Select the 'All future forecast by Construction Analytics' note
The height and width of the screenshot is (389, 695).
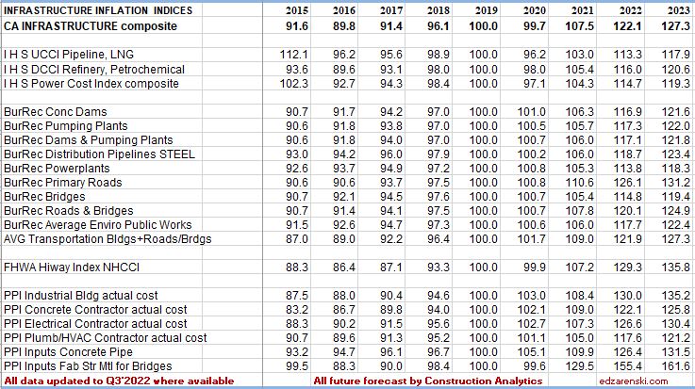click(428, 381)
